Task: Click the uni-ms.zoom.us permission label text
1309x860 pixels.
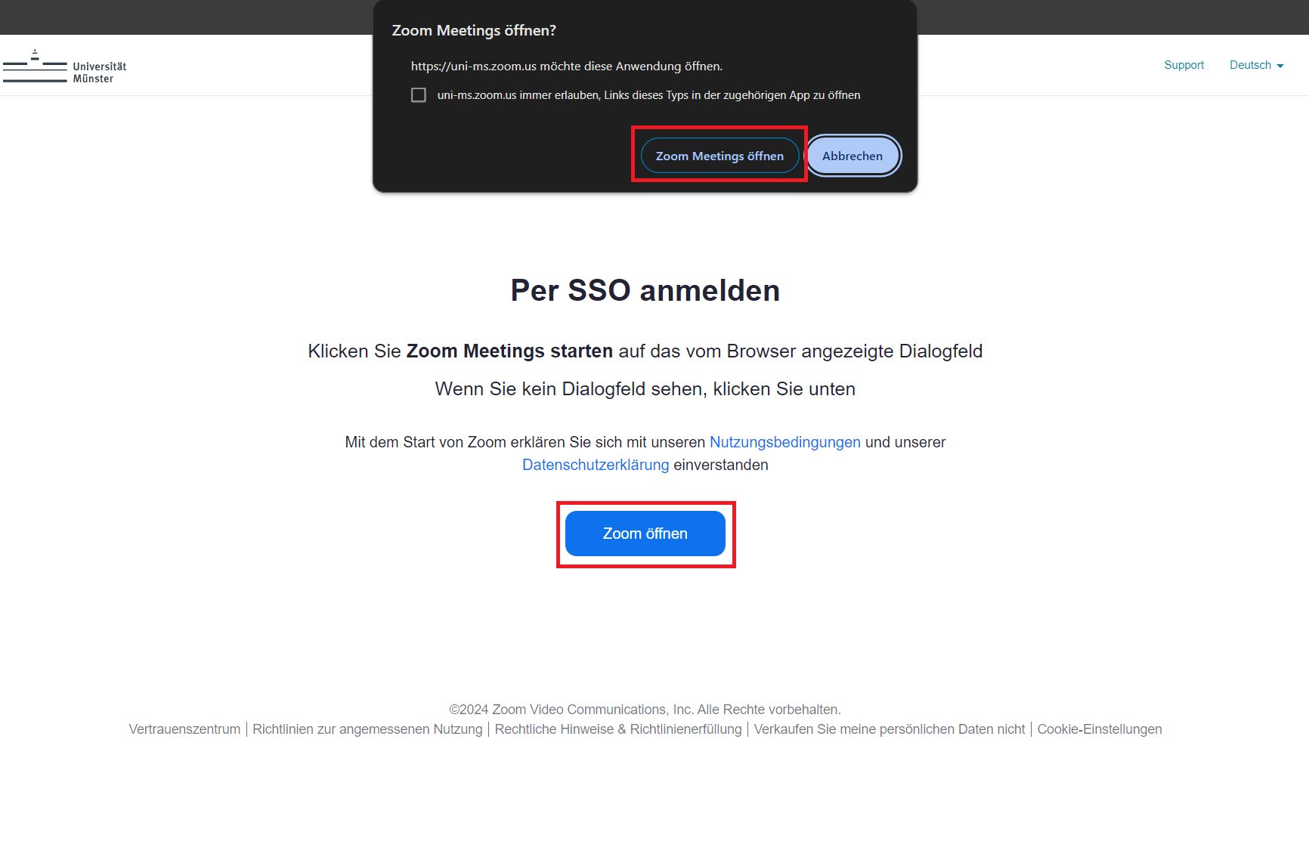Action: click(x=648, y=95)
